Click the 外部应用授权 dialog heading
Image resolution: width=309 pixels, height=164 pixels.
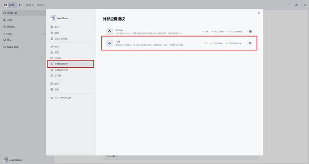(x=114, y=19)
